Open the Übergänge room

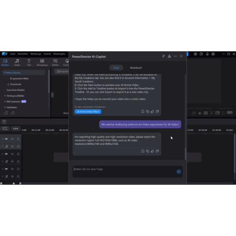pyautogui.click(x=42, y=63)
